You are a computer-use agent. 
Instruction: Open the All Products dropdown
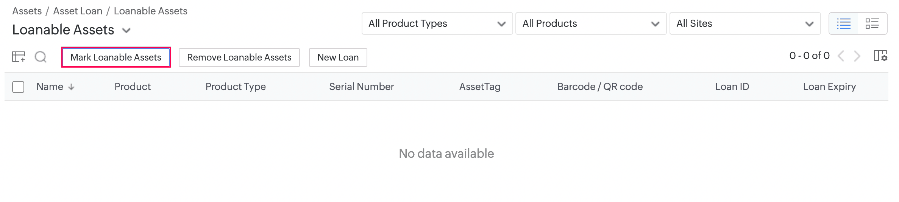pyautogui.click(x=591, y=23)
